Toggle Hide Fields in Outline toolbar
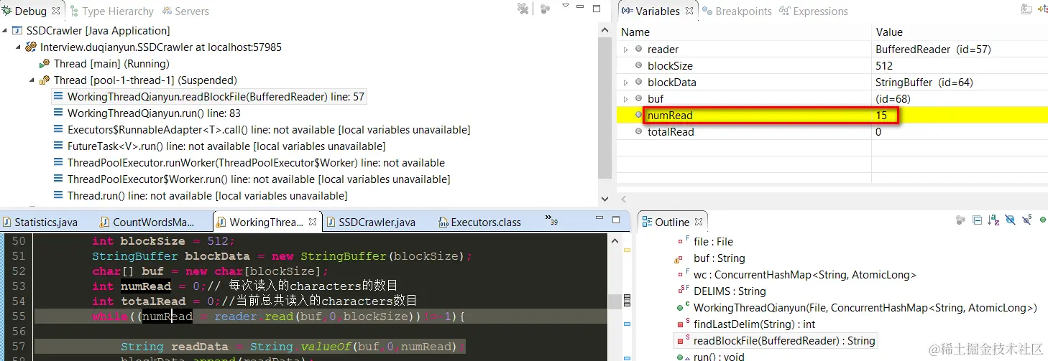 tap(1010, 220)
